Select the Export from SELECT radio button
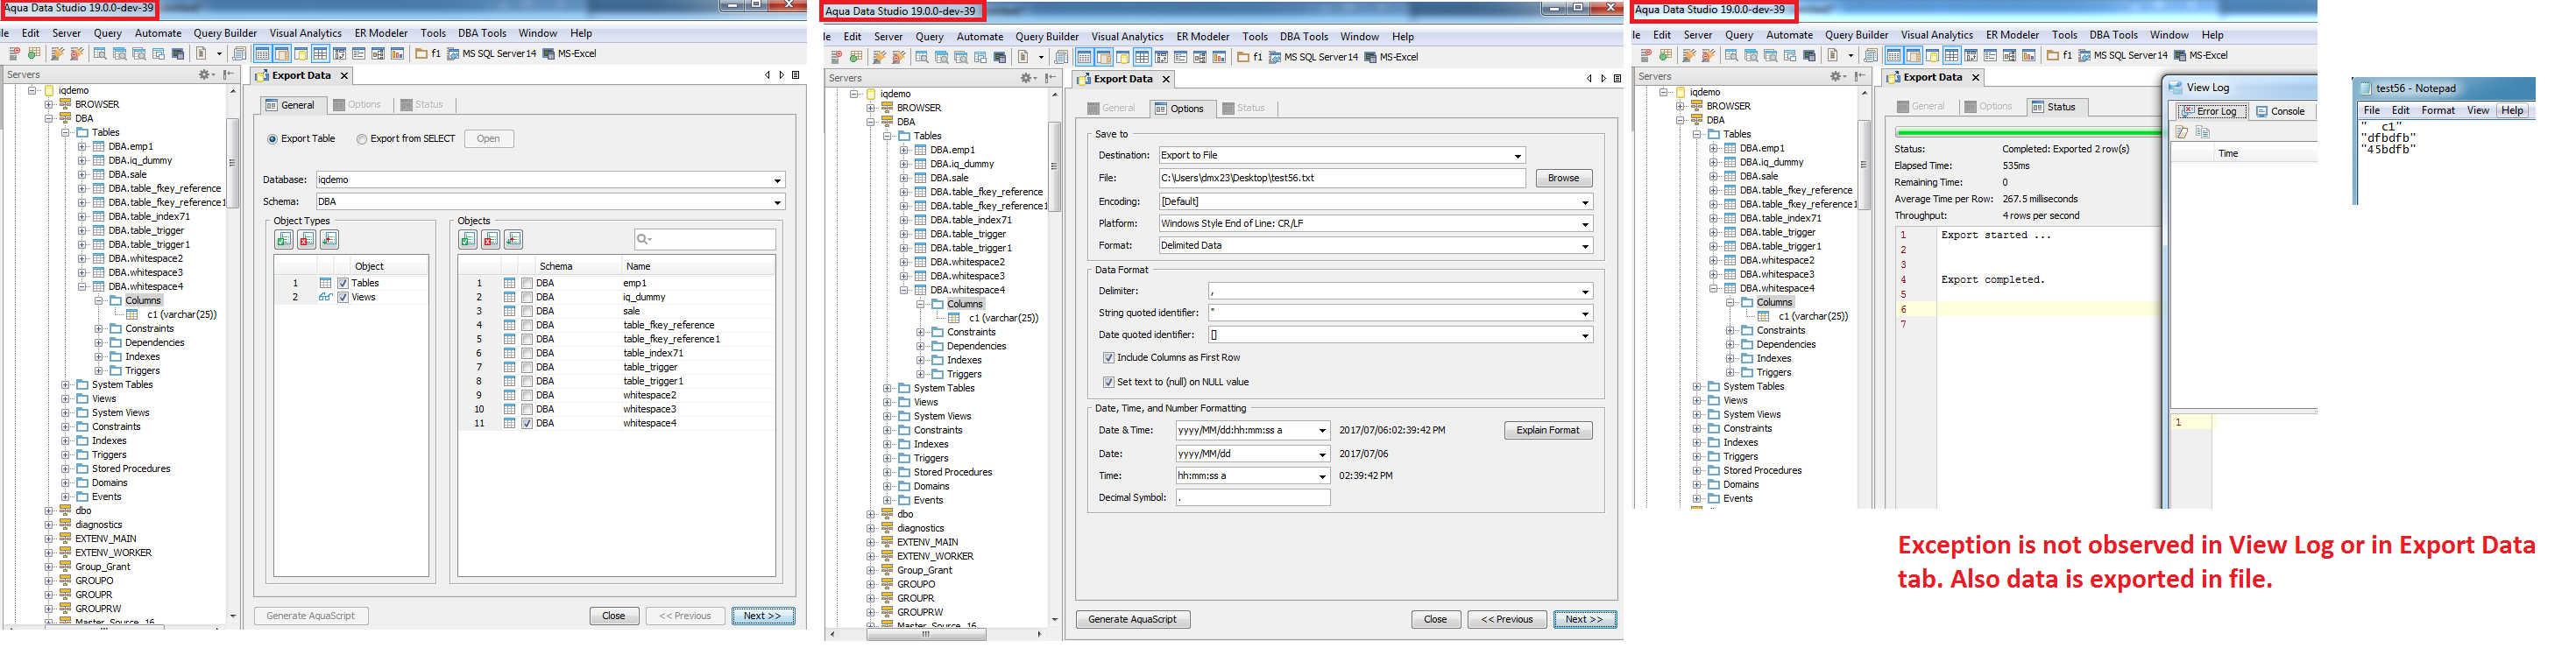This screenshot has width=2576, height=662. pyautogui.click(x=362, y=139)
